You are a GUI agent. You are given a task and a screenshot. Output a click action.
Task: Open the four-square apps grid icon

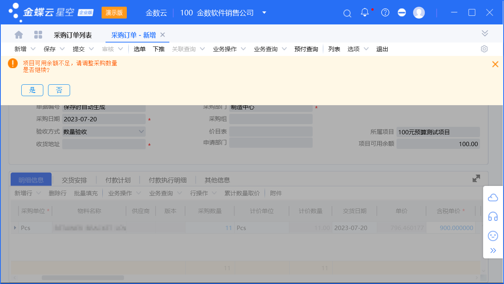(38, 35)
